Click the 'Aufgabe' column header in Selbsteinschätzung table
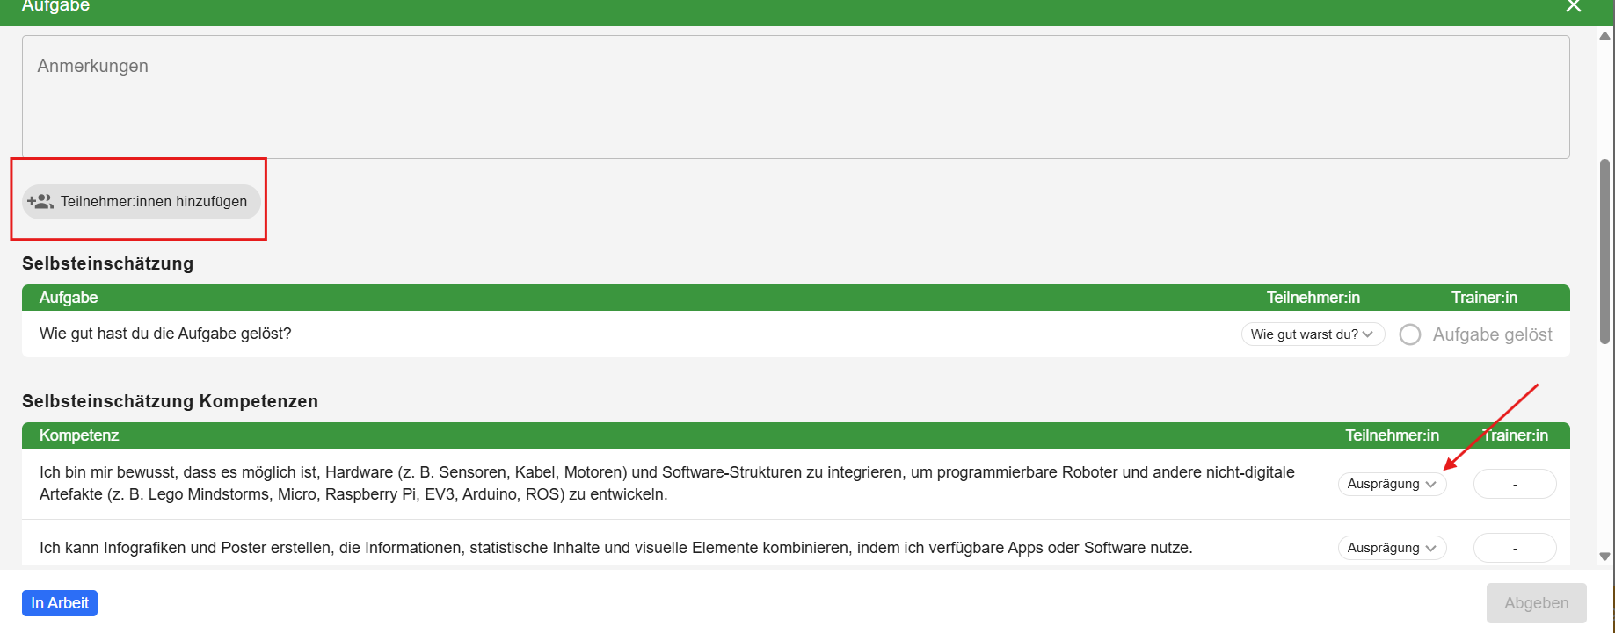 pyautogui.click(x=69, y=298)
